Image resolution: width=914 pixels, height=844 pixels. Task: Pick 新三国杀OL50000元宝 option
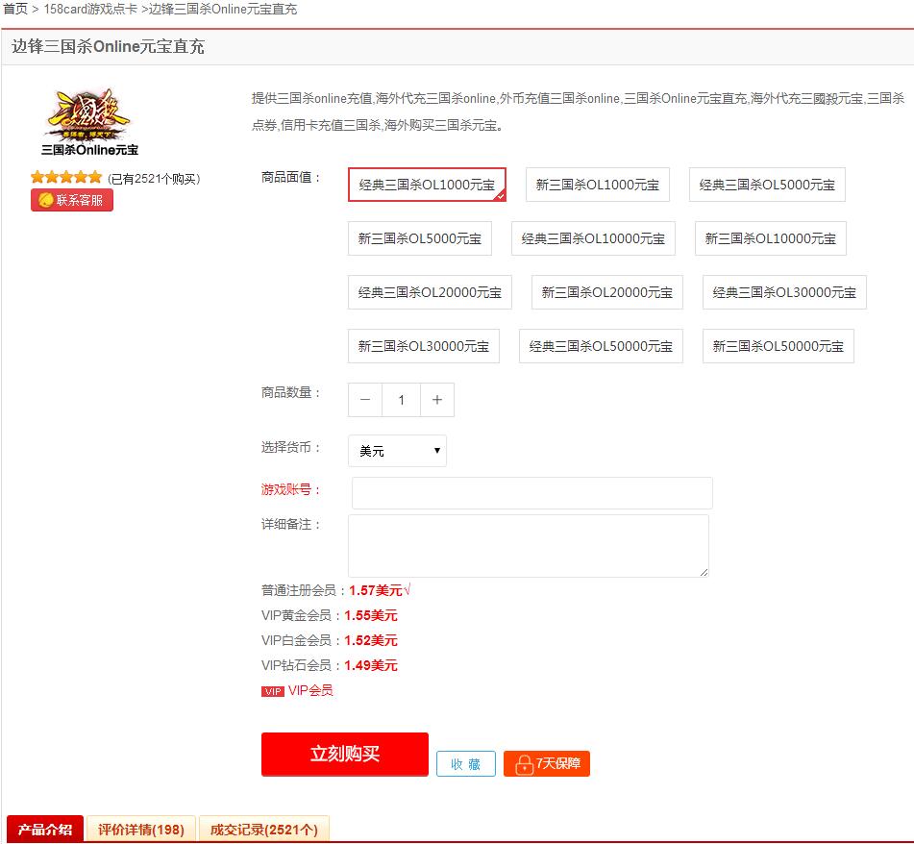778,346
